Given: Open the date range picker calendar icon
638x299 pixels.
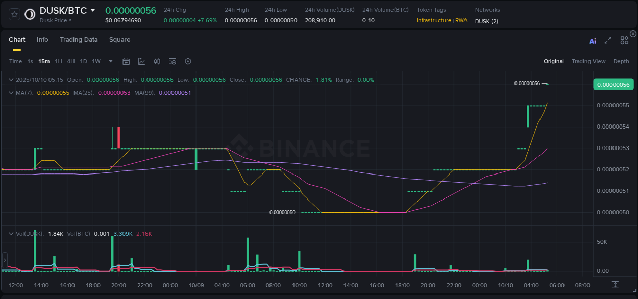Looking at the screenshot, I should pyautogui.click(x=126, y=61).
